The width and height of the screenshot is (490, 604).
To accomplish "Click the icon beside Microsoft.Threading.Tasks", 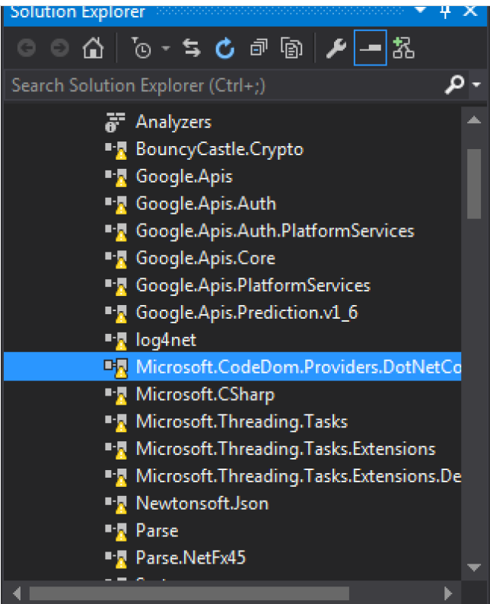I will 116,423.
